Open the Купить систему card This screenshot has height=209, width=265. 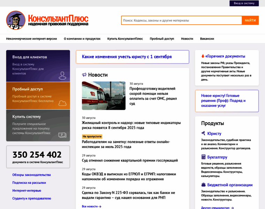pos(38,125)
